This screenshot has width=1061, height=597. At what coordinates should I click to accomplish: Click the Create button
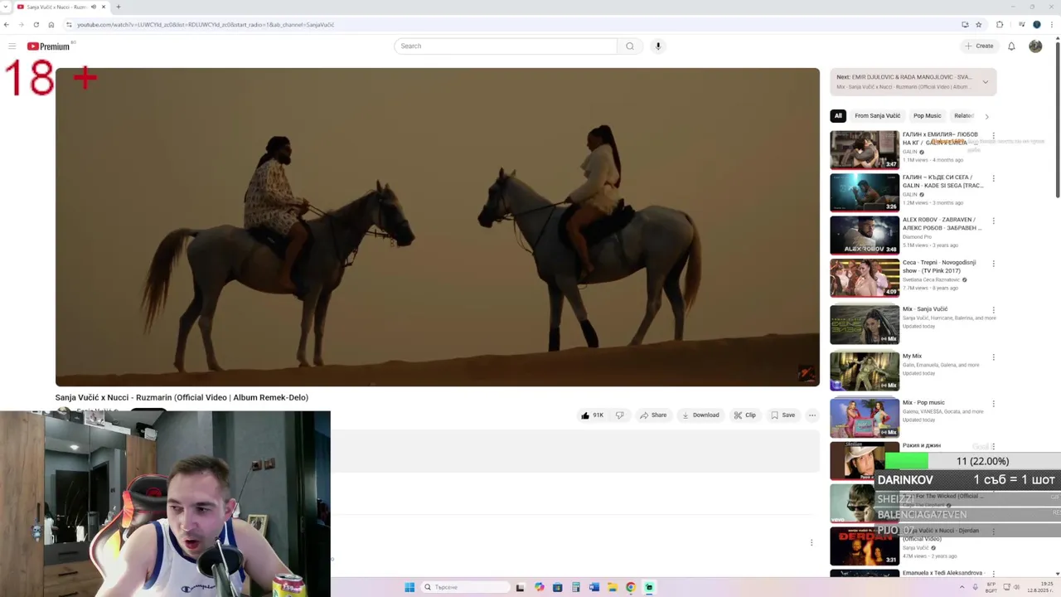(979, 46)
